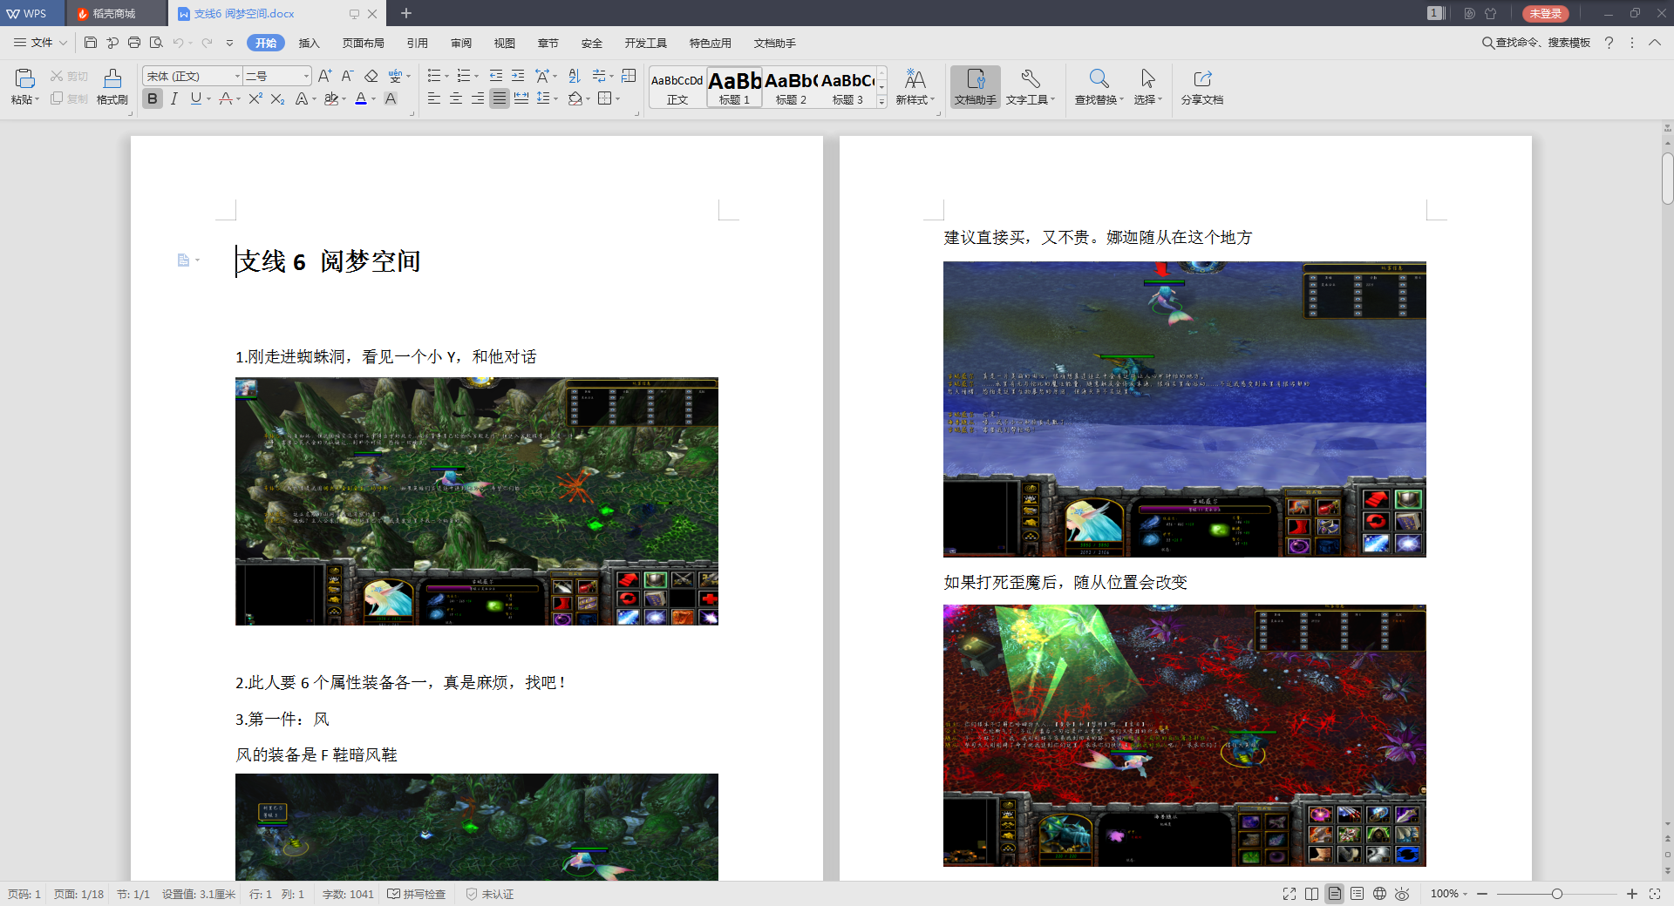Viewport: 1674px width, 906px height.
Task: Click the Sort (A-Z) icon
Action: 574,77
